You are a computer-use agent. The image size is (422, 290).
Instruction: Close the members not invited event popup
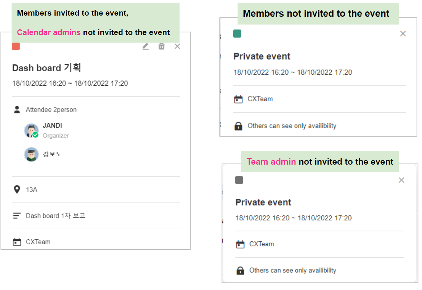pos(403,34)
